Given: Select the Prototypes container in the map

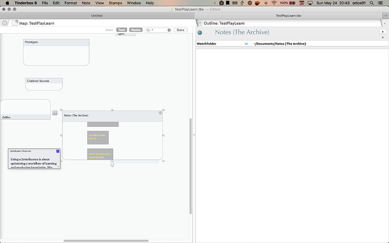Looking at the screenshot, I should click(x=56, y=52).
